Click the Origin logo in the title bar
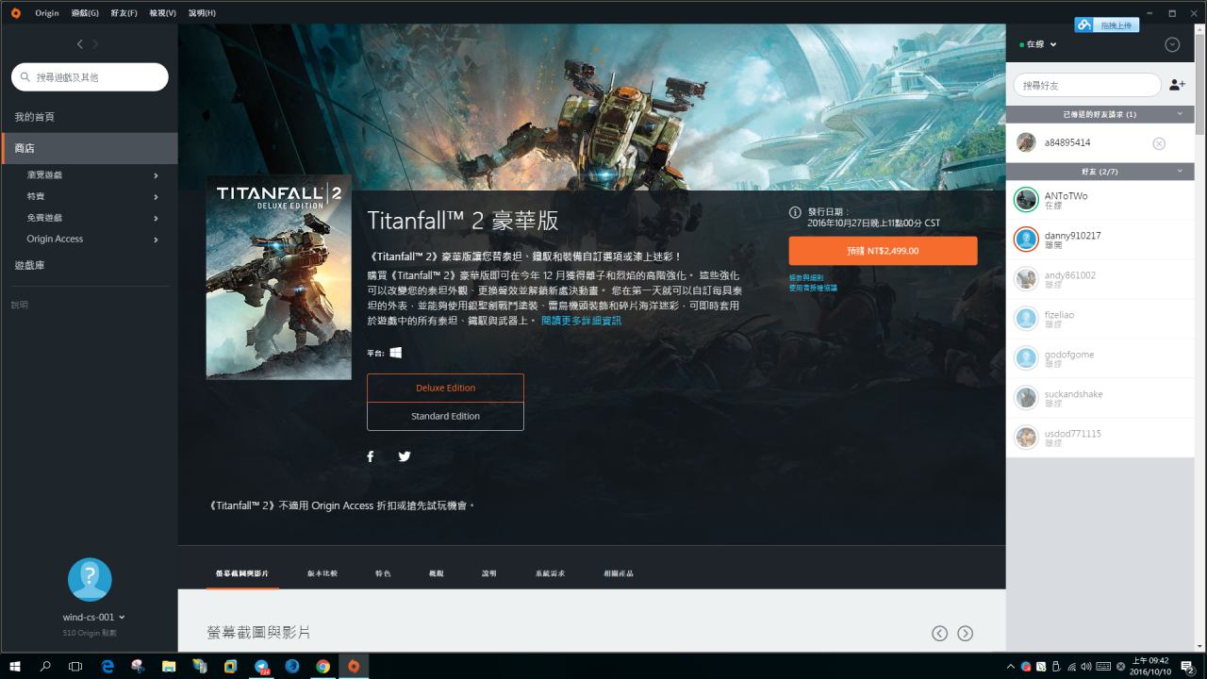The width and height of the screenshot is (1207, 679). [15, 13]
